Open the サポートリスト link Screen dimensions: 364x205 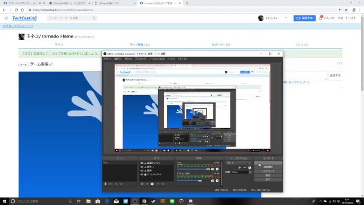tap(346, 18)
